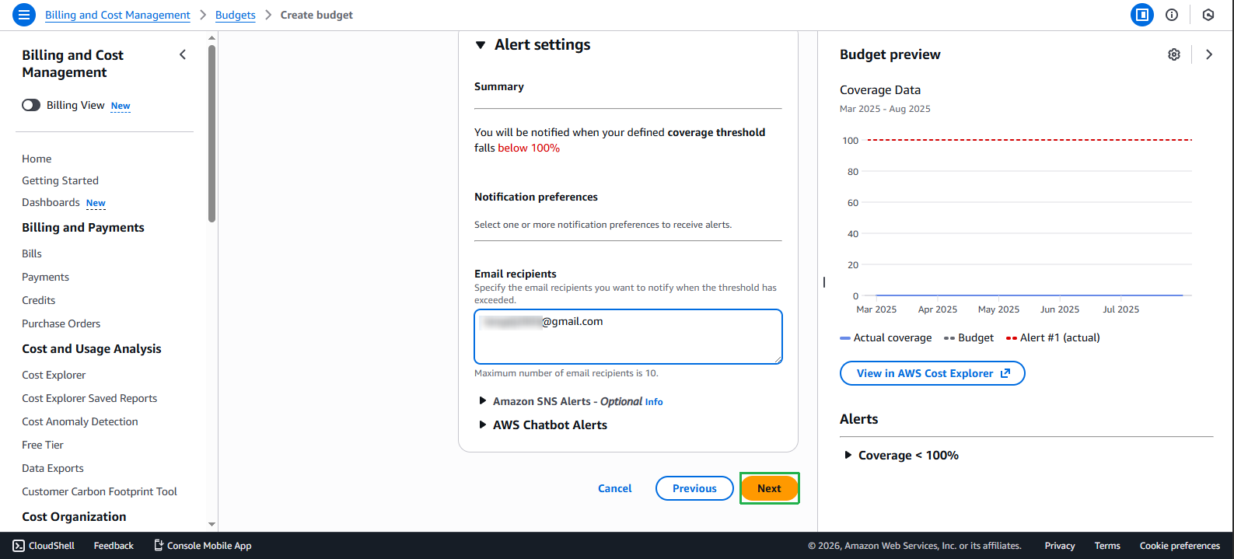Click the hexagon settings icon in header
Image resolution: width=1234 pixels, height=559 pixels.
click(1208, 15)
